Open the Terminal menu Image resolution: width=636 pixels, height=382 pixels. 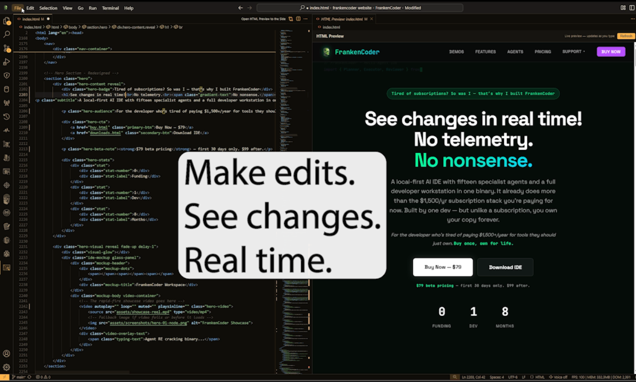click(x=110, y=8)
